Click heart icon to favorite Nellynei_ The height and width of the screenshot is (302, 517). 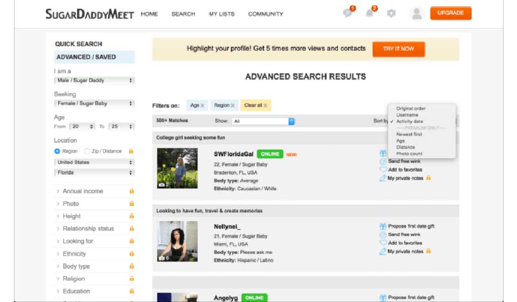tap(383, 243)
